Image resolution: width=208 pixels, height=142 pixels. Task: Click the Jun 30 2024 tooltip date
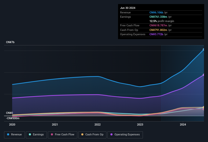[x=128, y=8]
